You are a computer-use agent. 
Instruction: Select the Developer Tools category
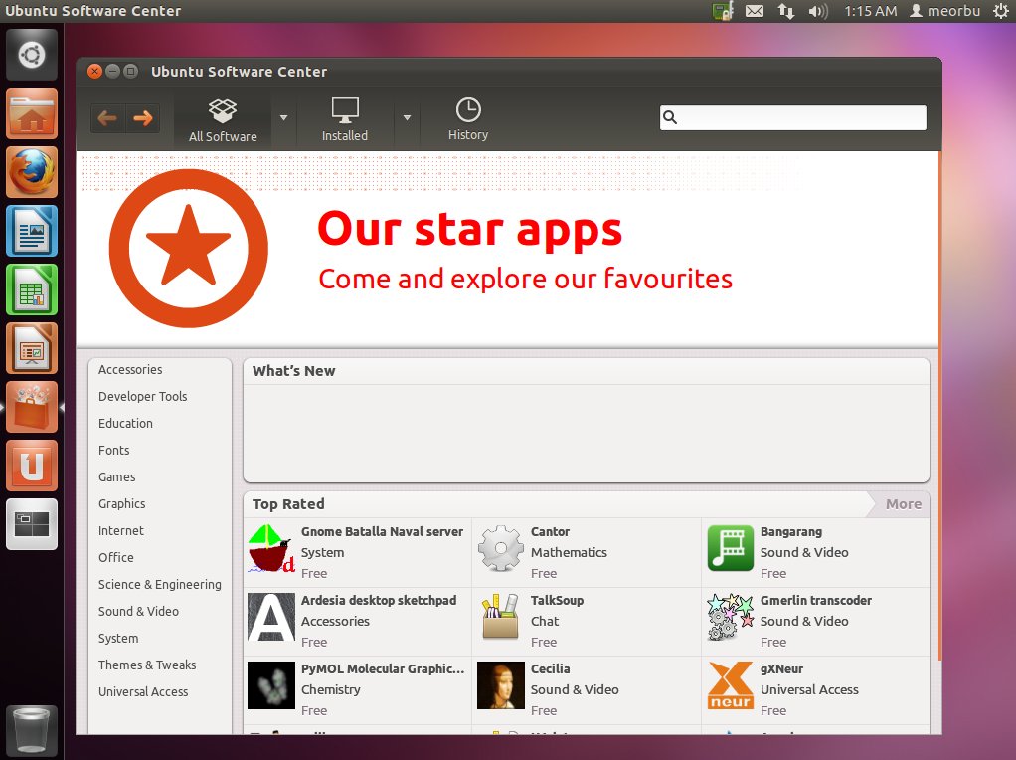[x=142, y=396]
